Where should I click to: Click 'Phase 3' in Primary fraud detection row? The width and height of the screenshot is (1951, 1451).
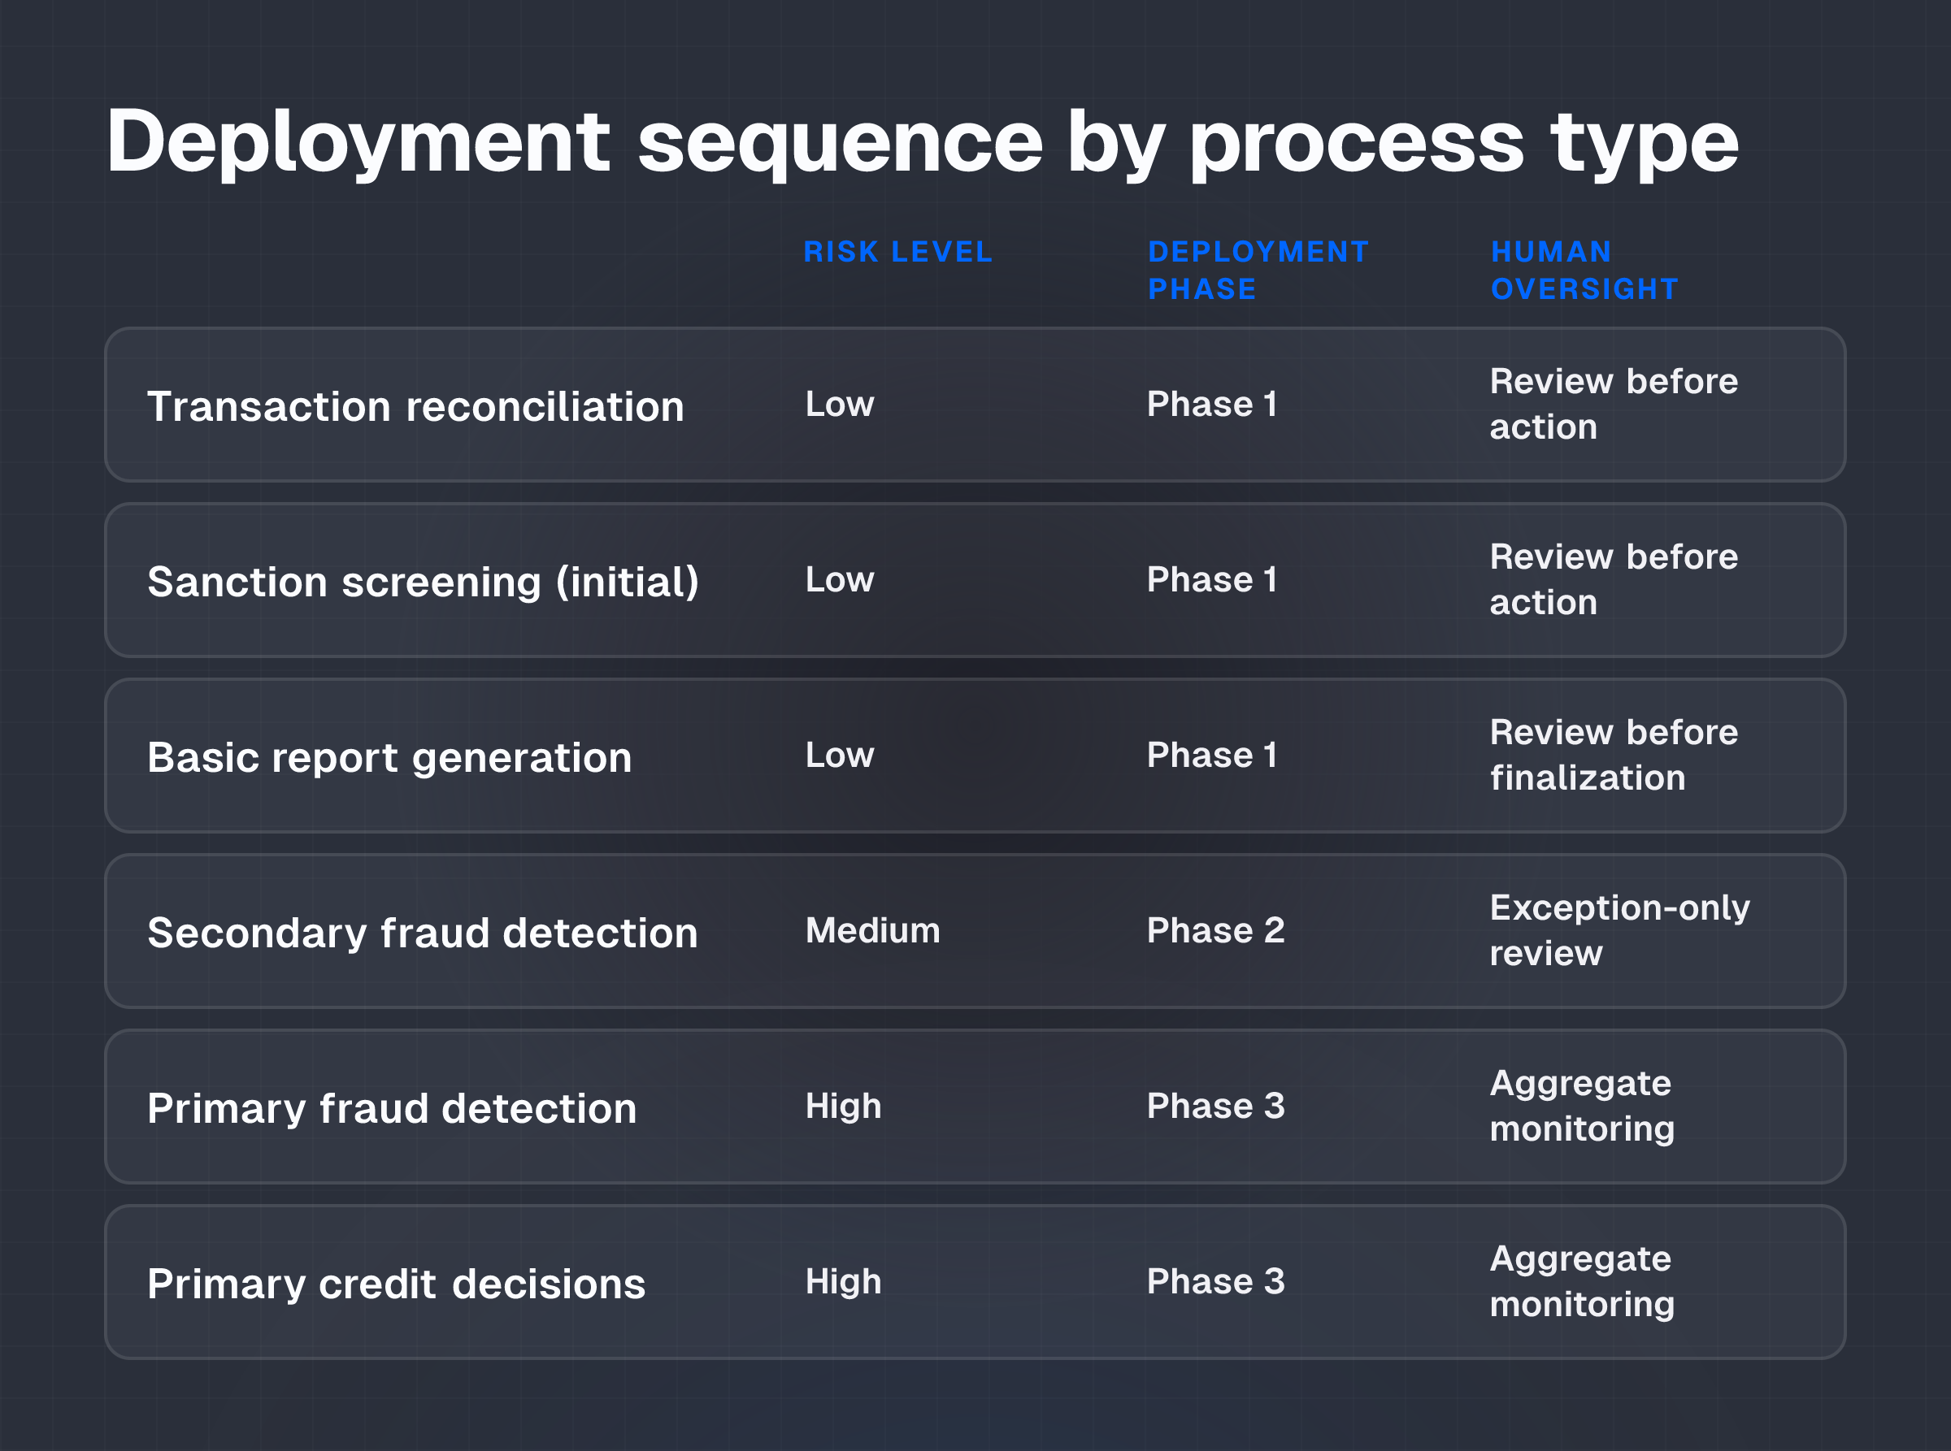(1215, 1107)
